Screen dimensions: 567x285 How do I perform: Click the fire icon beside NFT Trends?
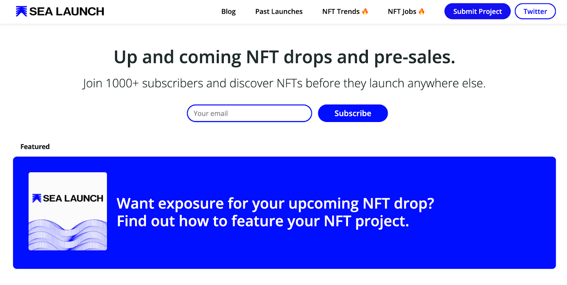point(365,11)
